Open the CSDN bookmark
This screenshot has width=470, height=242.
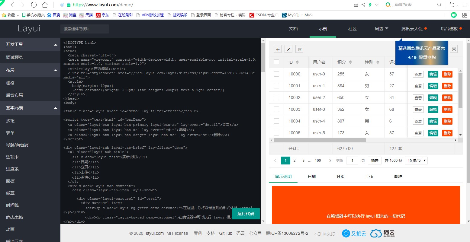click(x=263, y=15)
